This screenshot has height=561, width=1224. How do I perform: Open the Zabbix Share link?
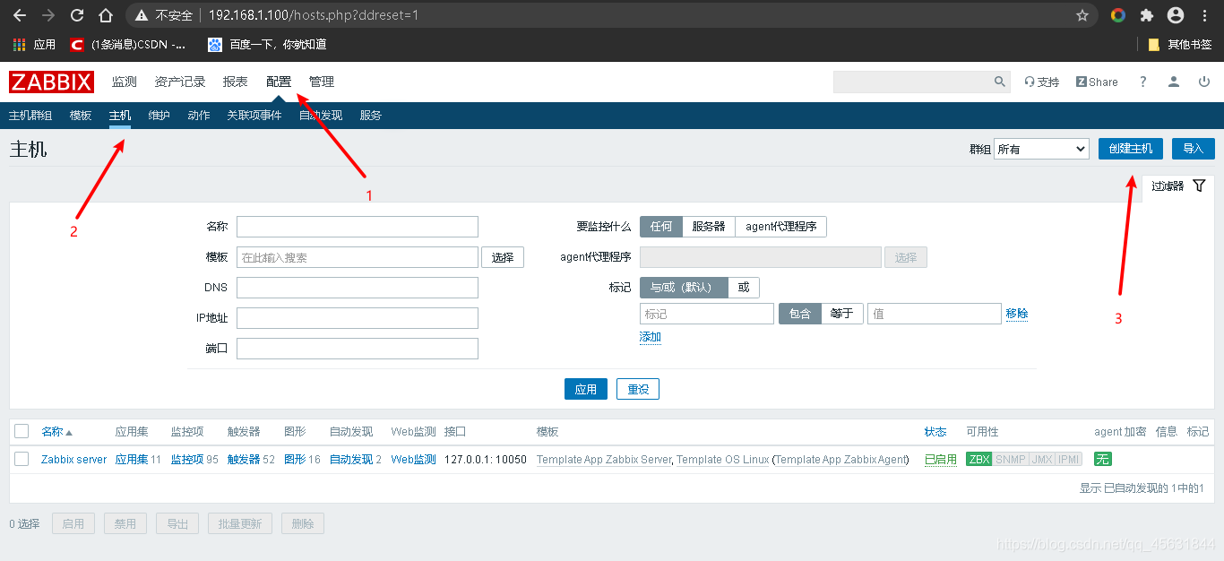[1097, 82]
